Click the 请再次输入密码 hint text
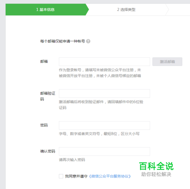Screen dimensions: 190x189 [x=72, y=160]
